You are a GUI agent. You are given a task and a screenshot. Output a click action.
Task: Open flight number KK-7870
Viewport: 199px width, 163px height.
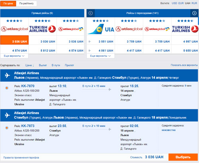28,86
